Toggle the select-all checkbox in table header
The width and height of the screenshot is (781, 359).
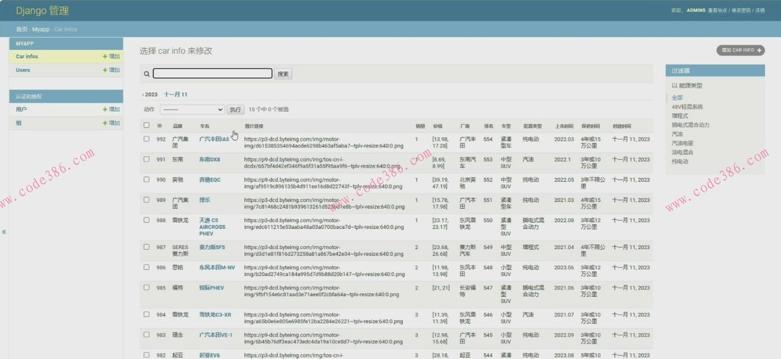[x=147, y=126]
